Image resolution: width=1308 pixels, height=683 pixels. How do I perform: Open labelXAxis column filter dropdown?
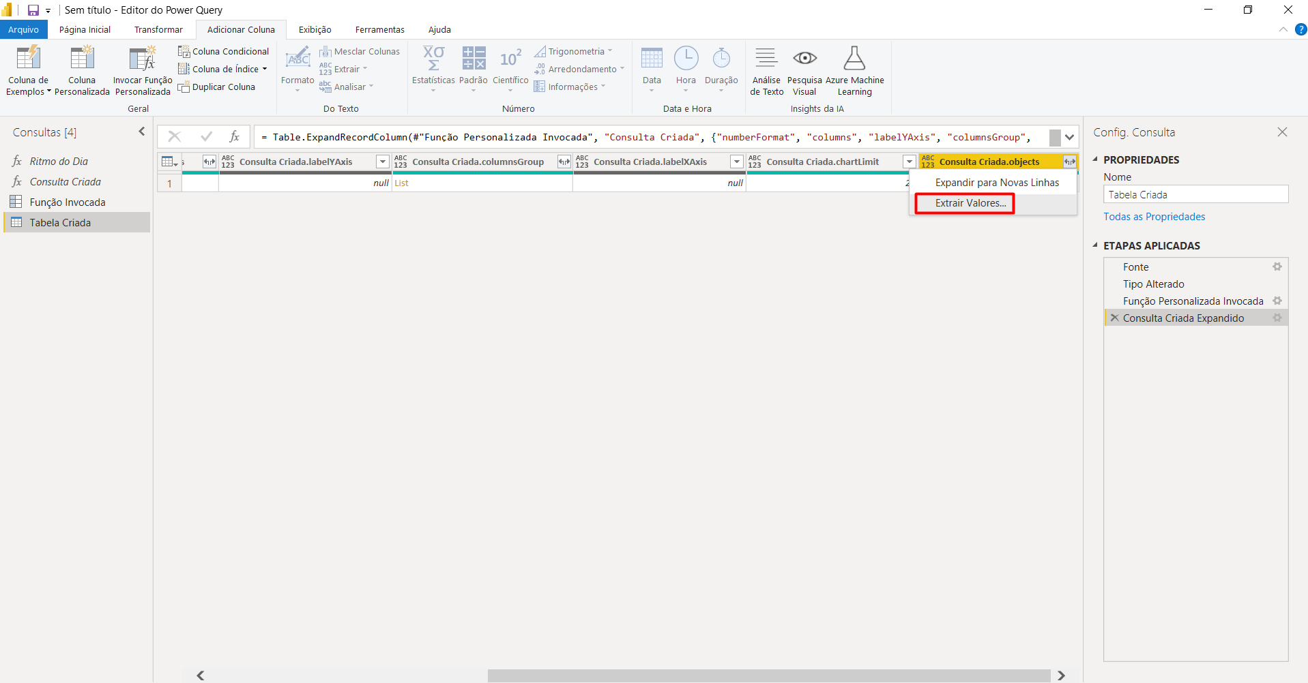coord(737,162)
